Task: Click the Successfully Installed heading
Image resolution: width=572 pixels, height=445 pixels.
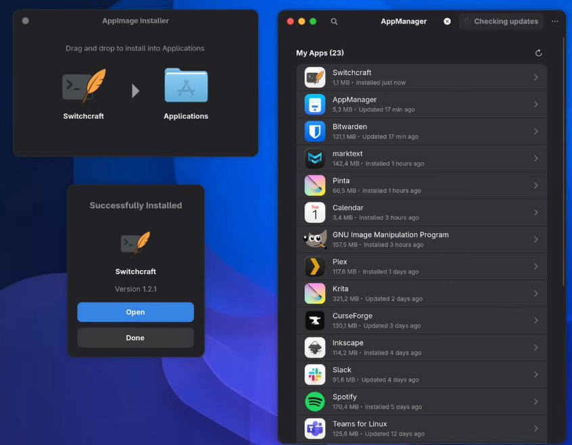Action: click(136, 205)
